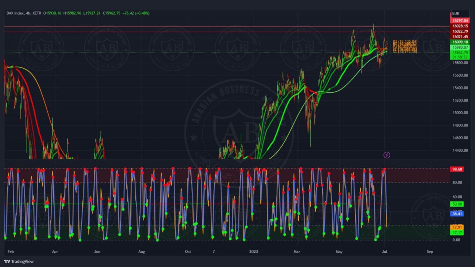Click the 15600.00 price axis label
475x267 pixels.
tap(460, 75)
